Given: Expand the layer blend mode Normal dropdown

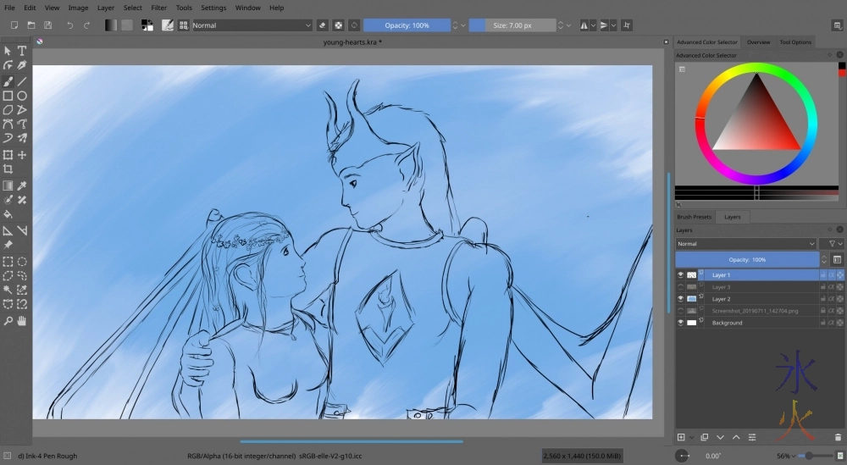Looking at the screenshot, I should pos(745,244).
